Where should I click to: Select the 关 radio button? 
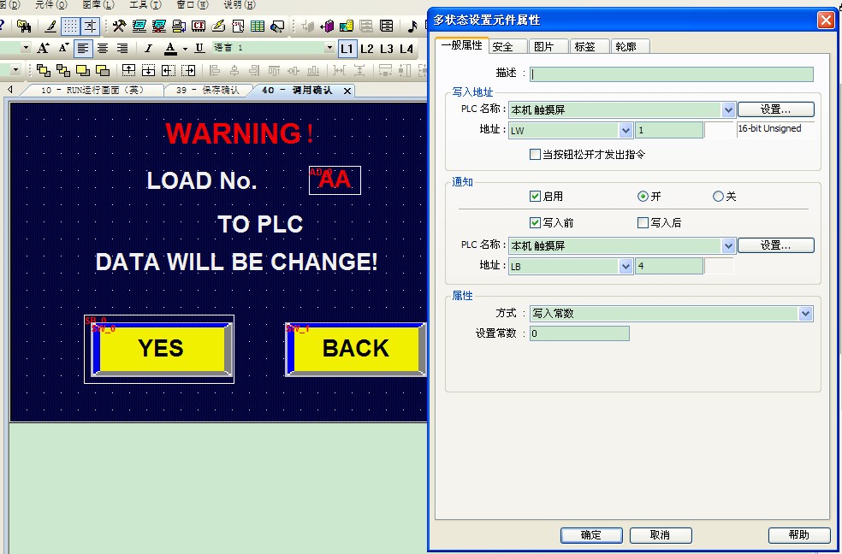tap(716, 197)
